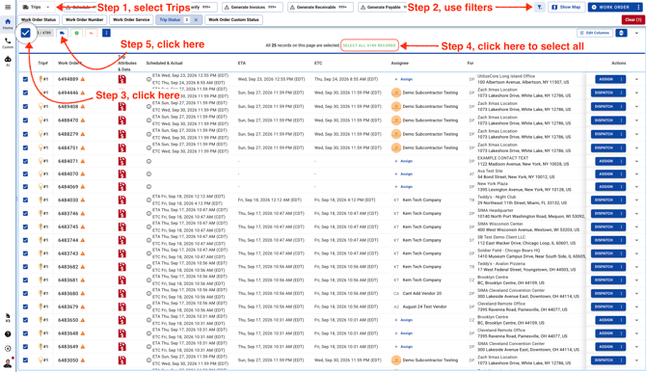The width and height of the screenshot is (646, 372).
Task: Open the Generate Payable tab
Action: pos(383,7)
